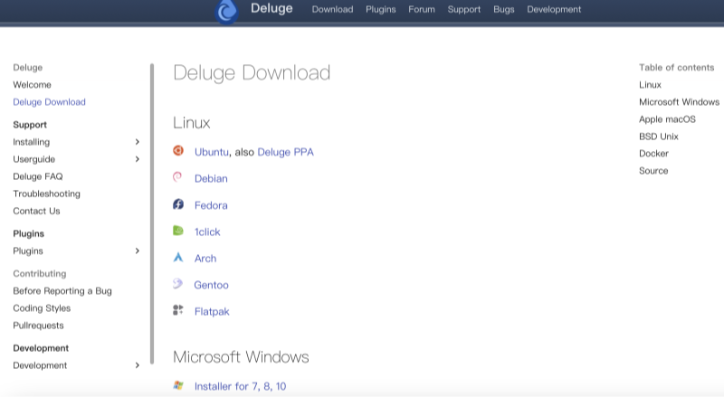Open Development item under Development heading
The height and width of the screenshot is (397, 724).
click(40, 365)
